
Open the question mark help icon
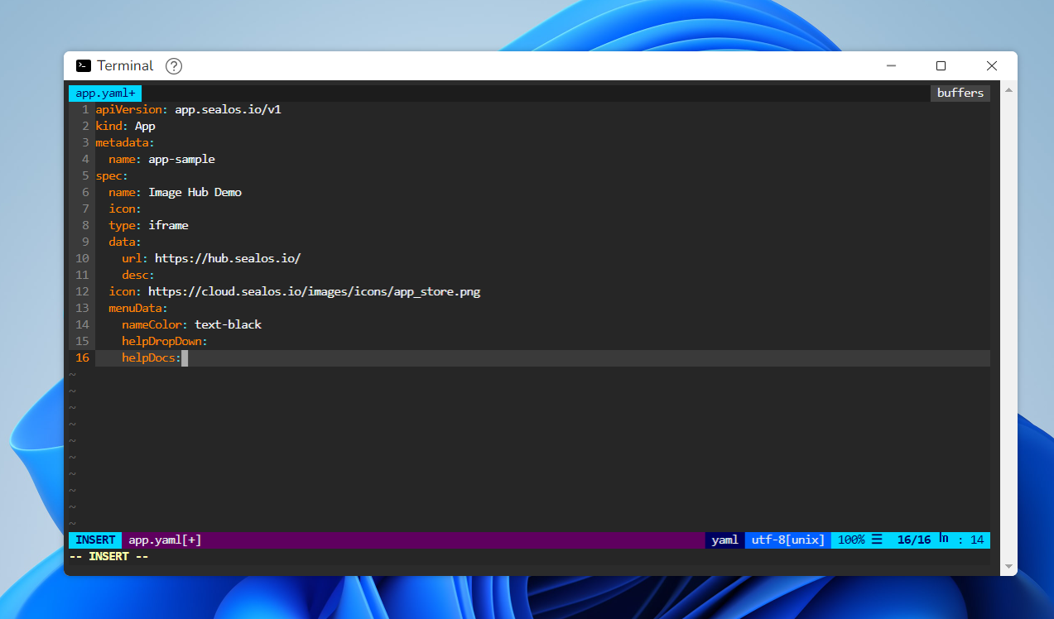pos(174,66)
